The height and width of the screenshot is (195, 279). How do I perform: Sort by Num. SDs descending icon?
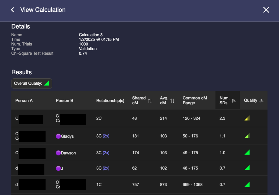click(233, 101)
